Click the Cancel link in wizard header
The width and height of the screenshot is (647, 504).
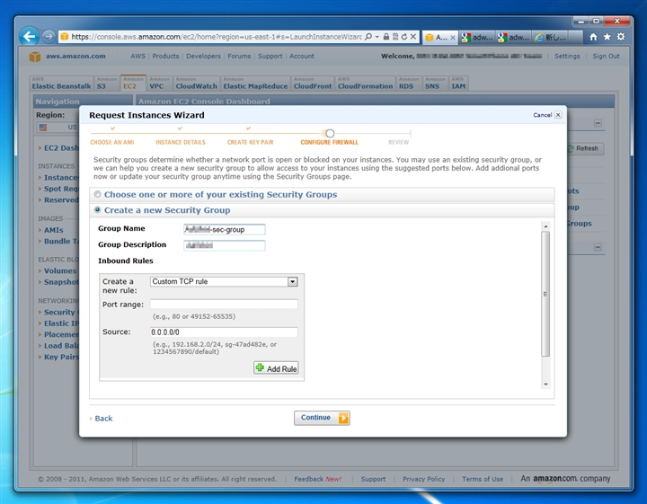pos(542,115)
